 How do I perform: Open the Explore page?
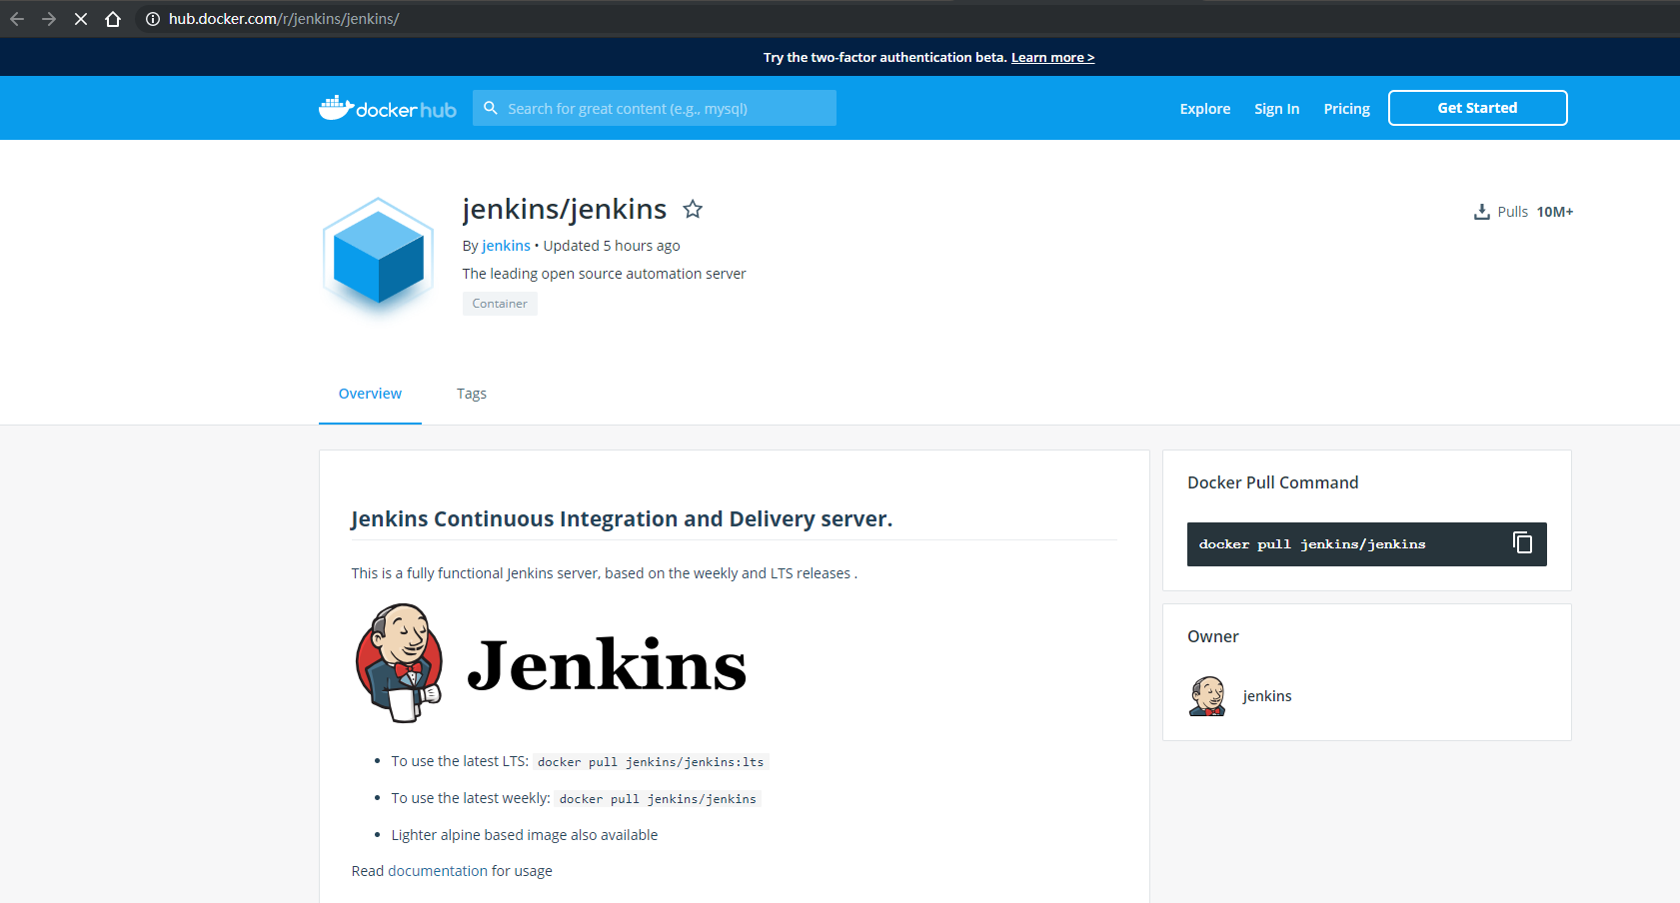click(x=1205, y=109)
